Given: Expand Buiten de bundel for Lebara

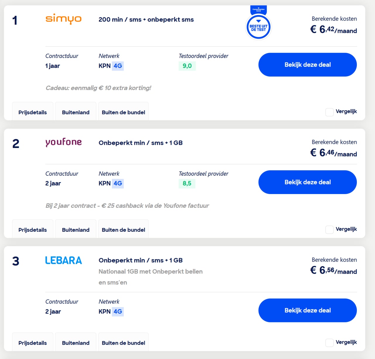Looking at the screenshot, I should click(x=123, y=343).
